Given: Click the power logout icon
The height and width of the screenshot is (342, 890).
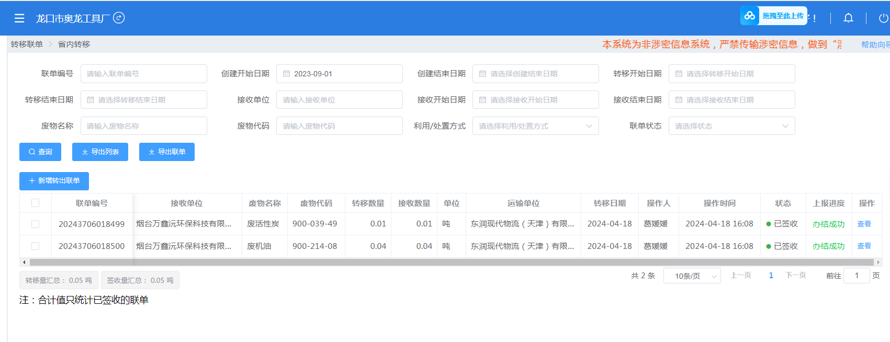Looking at the screenshot, I should 883,18.
